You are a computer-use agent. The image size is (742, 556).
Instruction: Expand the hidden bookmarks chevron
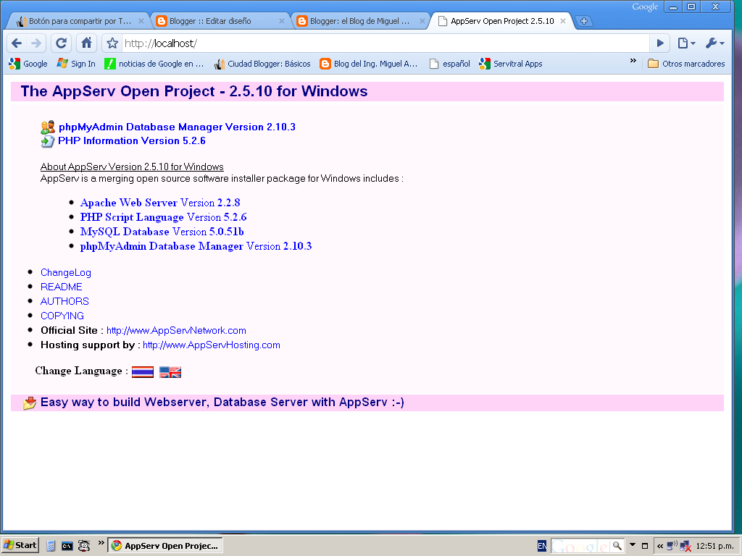(x=633, y=61)
